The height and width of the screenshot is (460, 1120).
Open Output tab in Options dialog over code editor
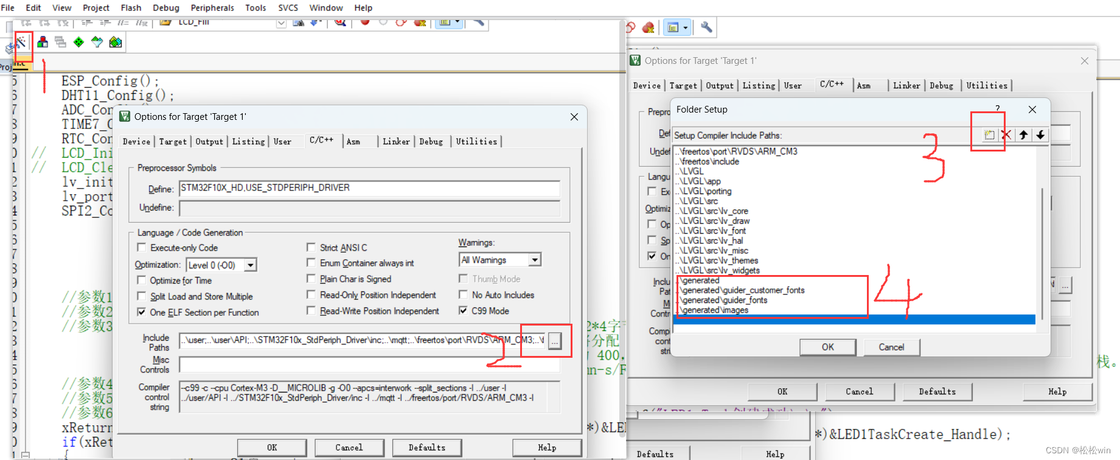click(x=209, y=142)
